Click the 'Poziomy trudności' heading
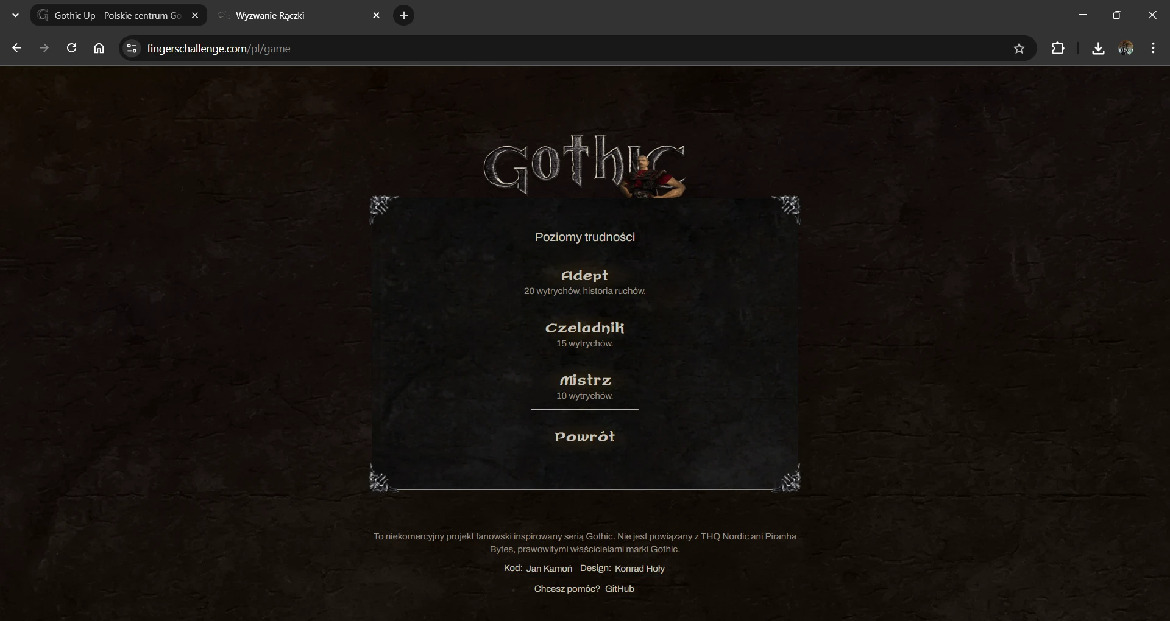This screenshot has width=1170, height=621. click(585, 237)
